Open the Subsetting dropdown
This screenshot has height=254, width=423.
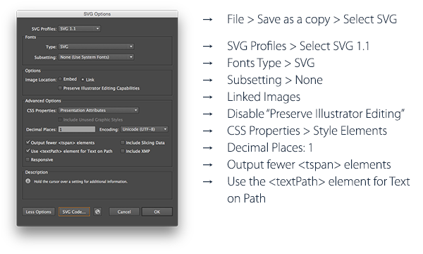click(x=97, y=57)
